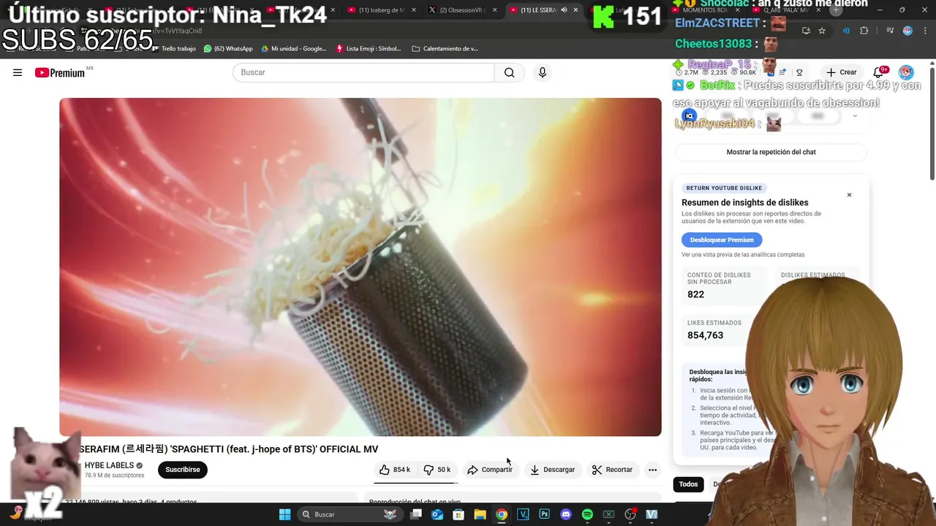Click Descargar download button
This screenshot has height=526, width=936.
(x=552, y=470)
